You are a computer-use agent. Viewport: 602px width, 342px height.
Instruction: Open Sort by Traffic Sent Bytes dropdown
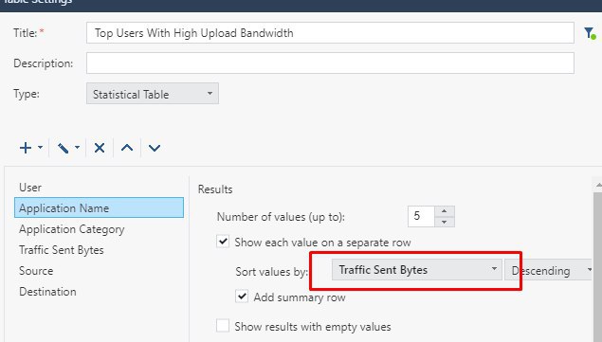(417, 270)
